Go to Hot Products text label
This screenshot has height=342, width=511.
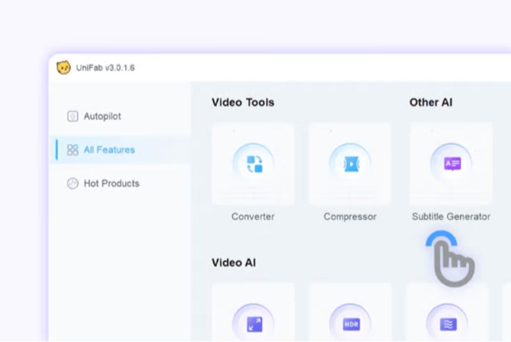pyautogui.click(x=111, y=183)
